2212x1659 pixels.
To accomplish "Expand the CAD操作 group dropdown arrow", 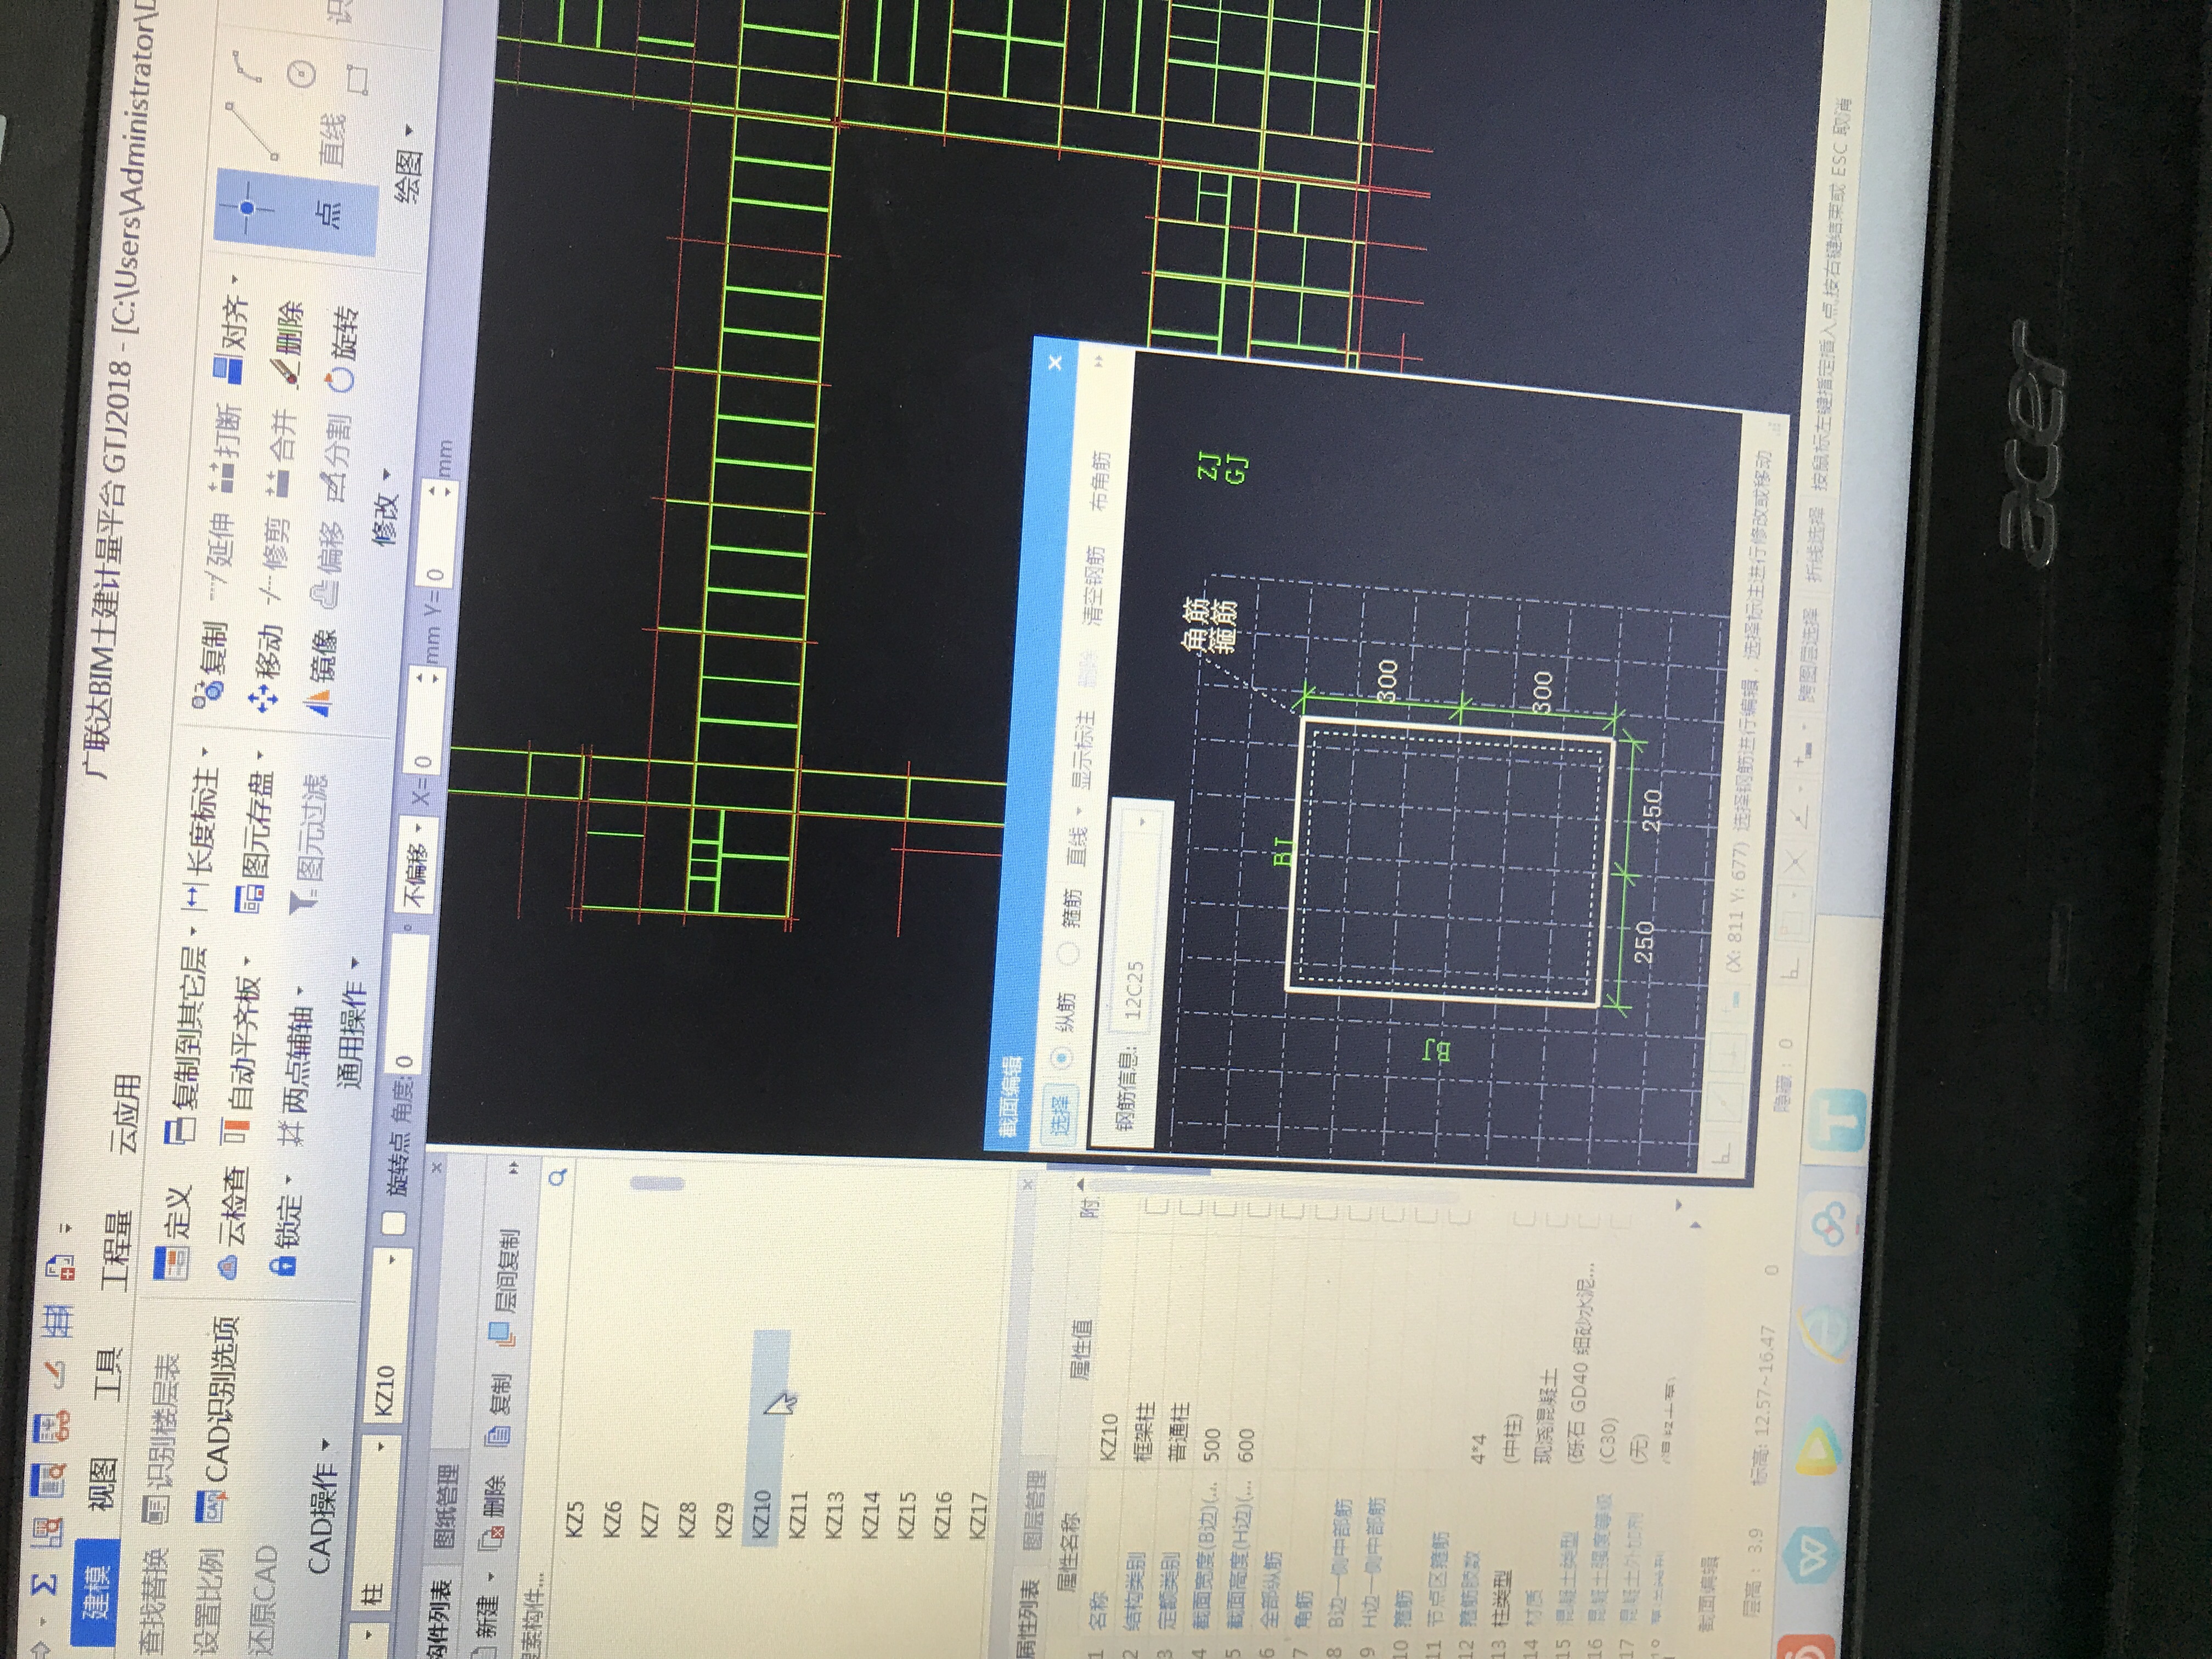I will point(325,1444).
